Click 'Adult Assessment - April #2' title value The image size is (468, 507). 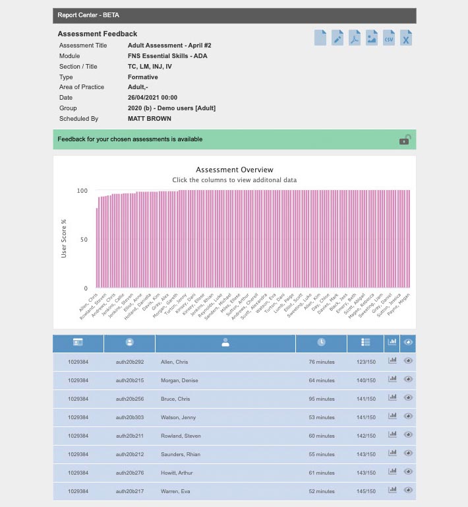coord(169,46)
